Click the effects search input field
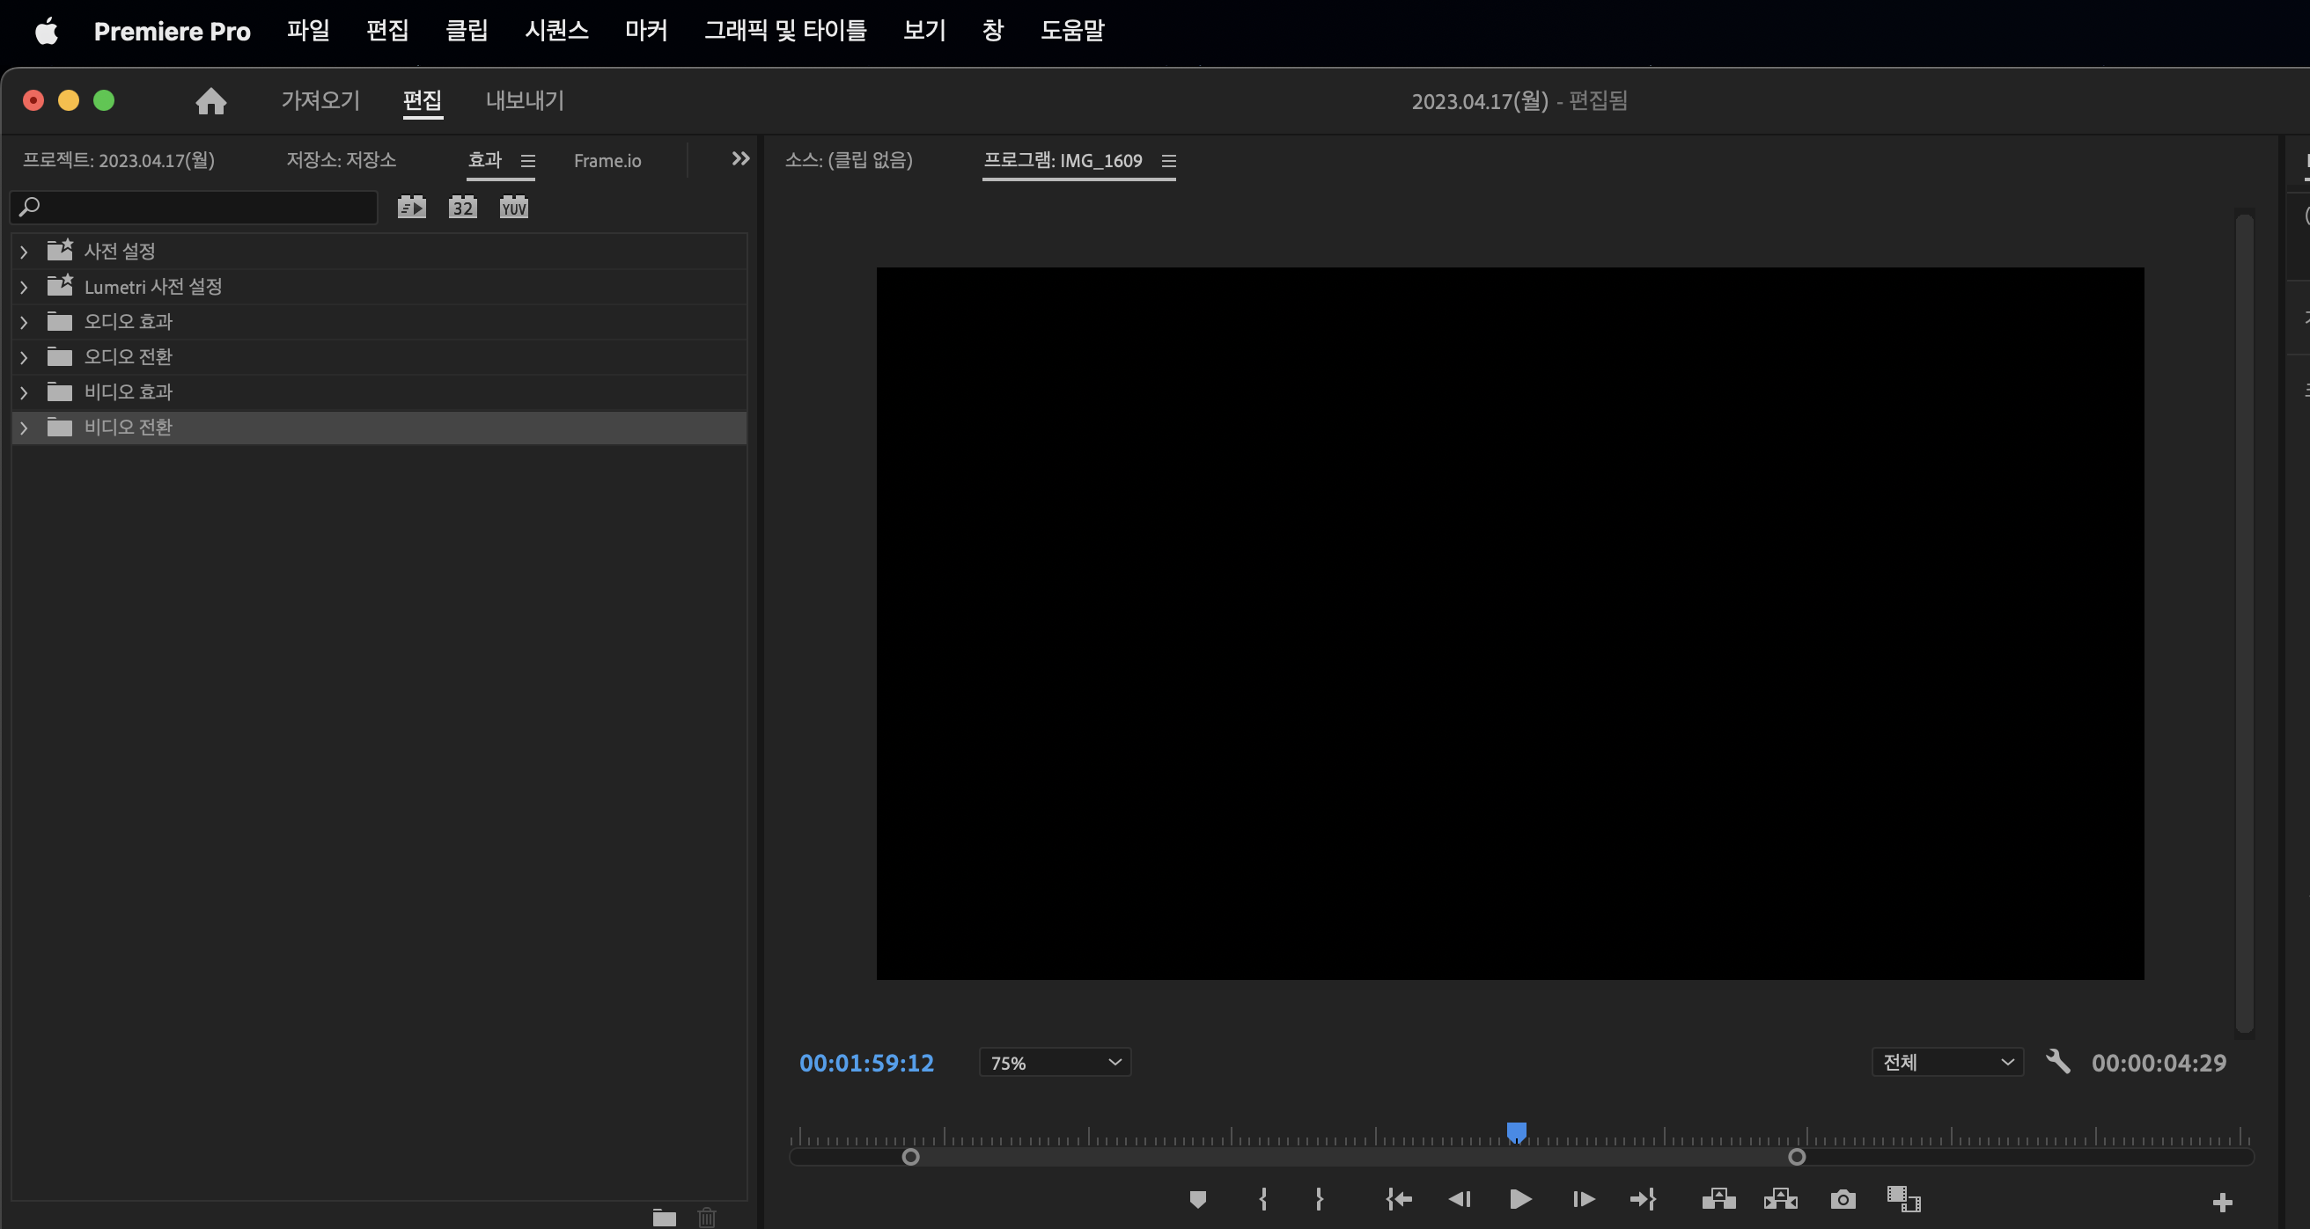This screenshot has width=2310, height=1229. 194,207
